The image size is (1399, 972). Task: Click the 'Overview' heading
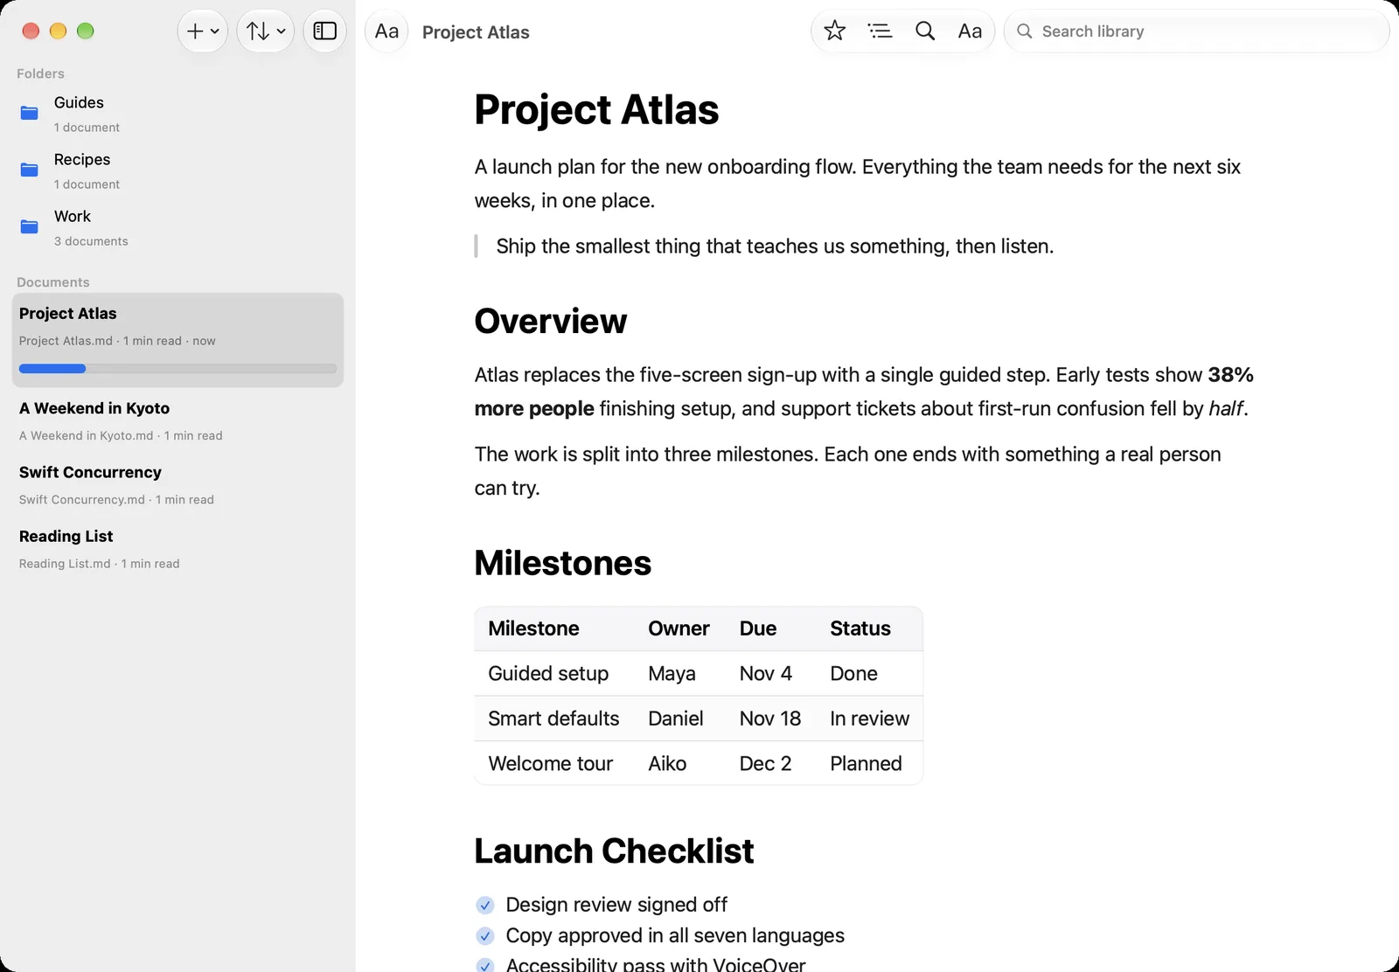[x=551, y=321]
